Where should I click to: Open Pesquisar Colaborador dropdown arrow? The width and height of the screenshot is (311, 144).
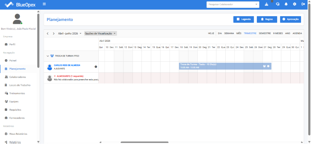point(256,4)
